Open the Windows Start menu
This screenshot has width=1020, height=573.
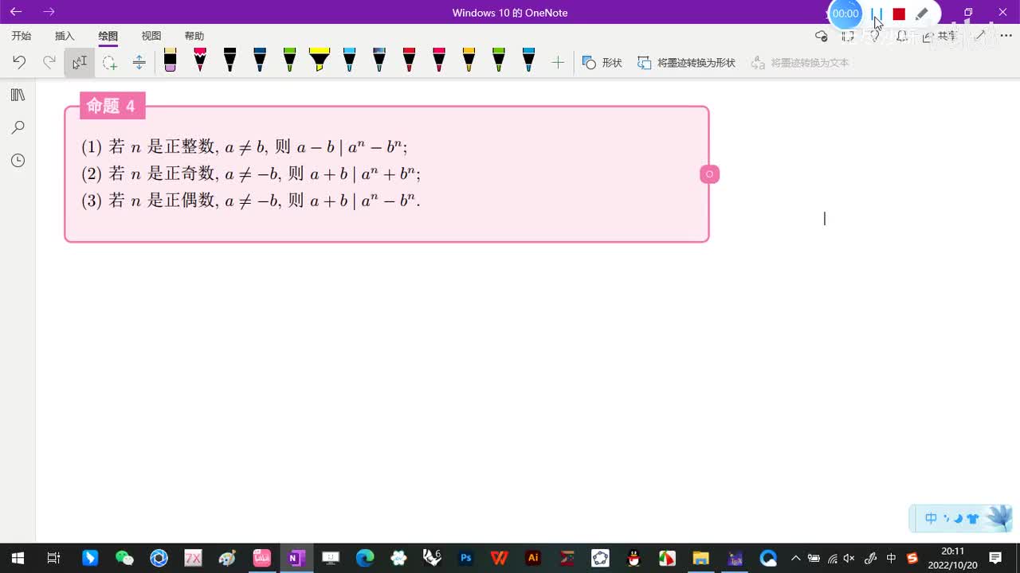[x=18, y=558]
